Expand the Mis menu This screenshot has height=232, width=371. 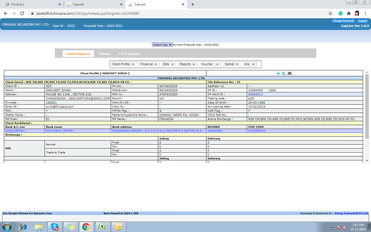coord(249,64)
